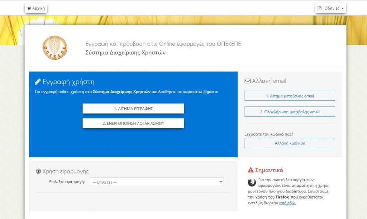Click the envelope icon beside Αλλαγή email
The width and height of the screenshot is (367, 219).
click(x=247, y=81)
